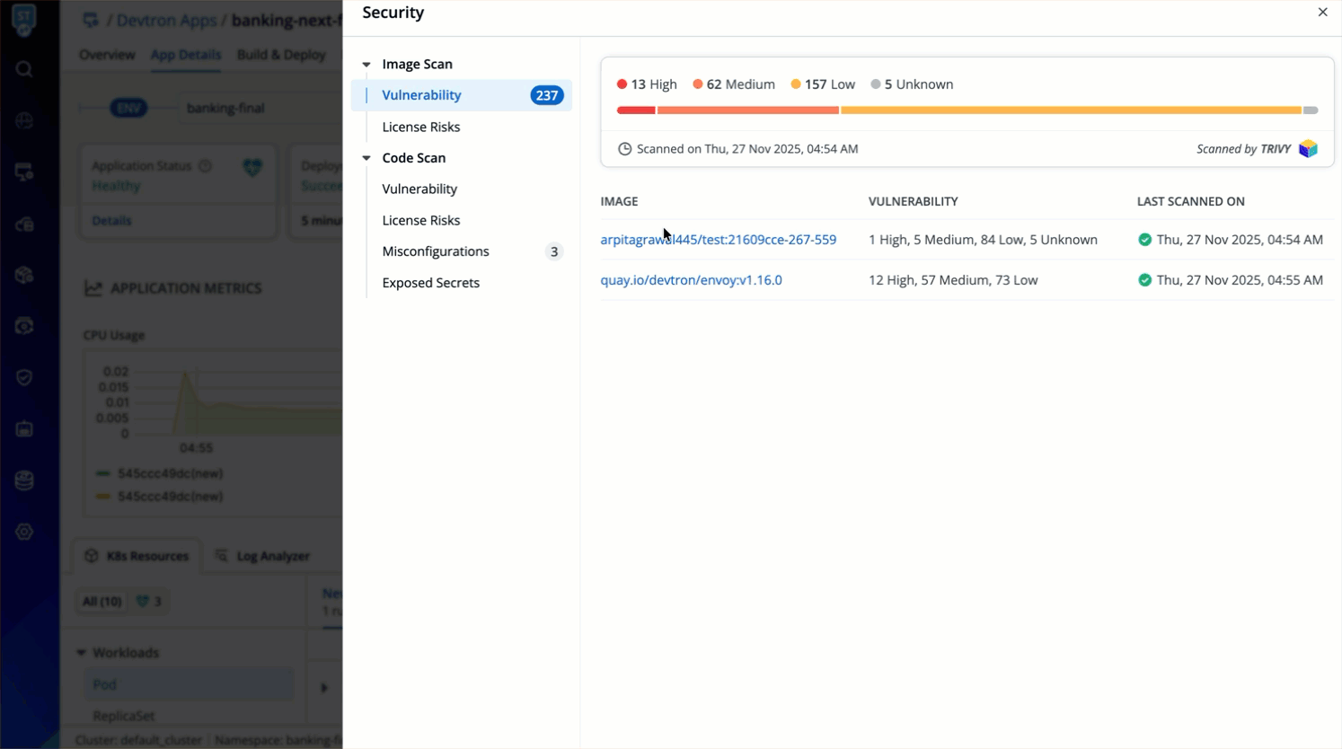Click the green check beside envoy scan date
The image size is (1342, 749).
click(1144, 280)
